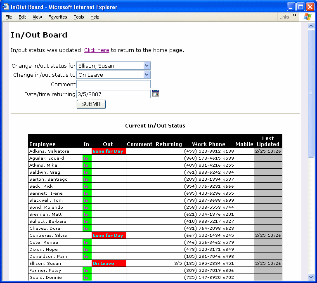Click the Windows flag logo icon
The height and width of the screenshot is (283, 317).
click(307, 17)
